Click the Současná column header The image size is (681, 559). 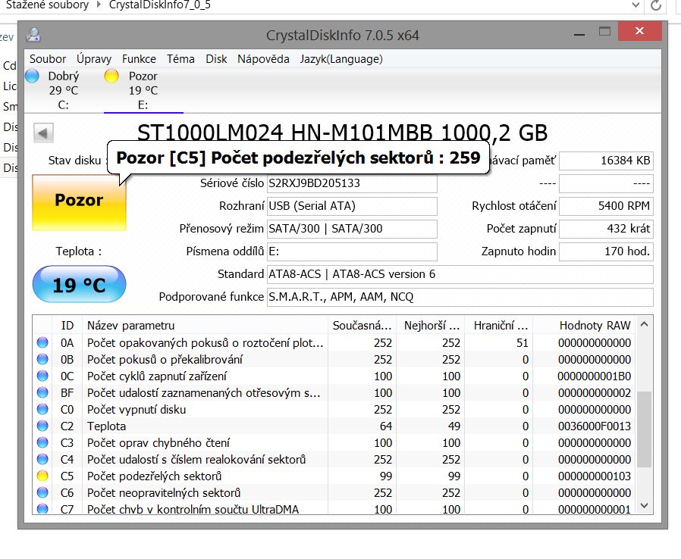362,325
